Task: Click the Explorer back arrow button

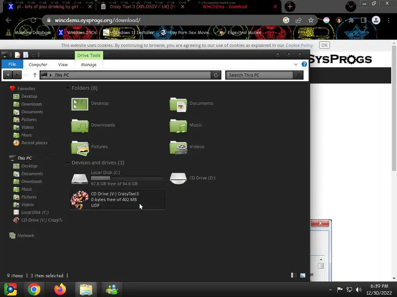Action: (x=8, y=75)
